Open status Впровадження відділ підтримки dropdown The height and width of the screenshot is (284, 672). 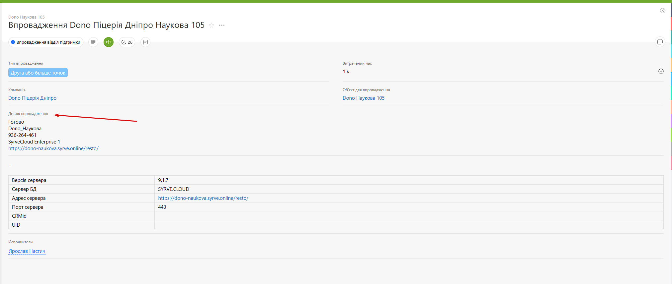click(x=46, y=42)
